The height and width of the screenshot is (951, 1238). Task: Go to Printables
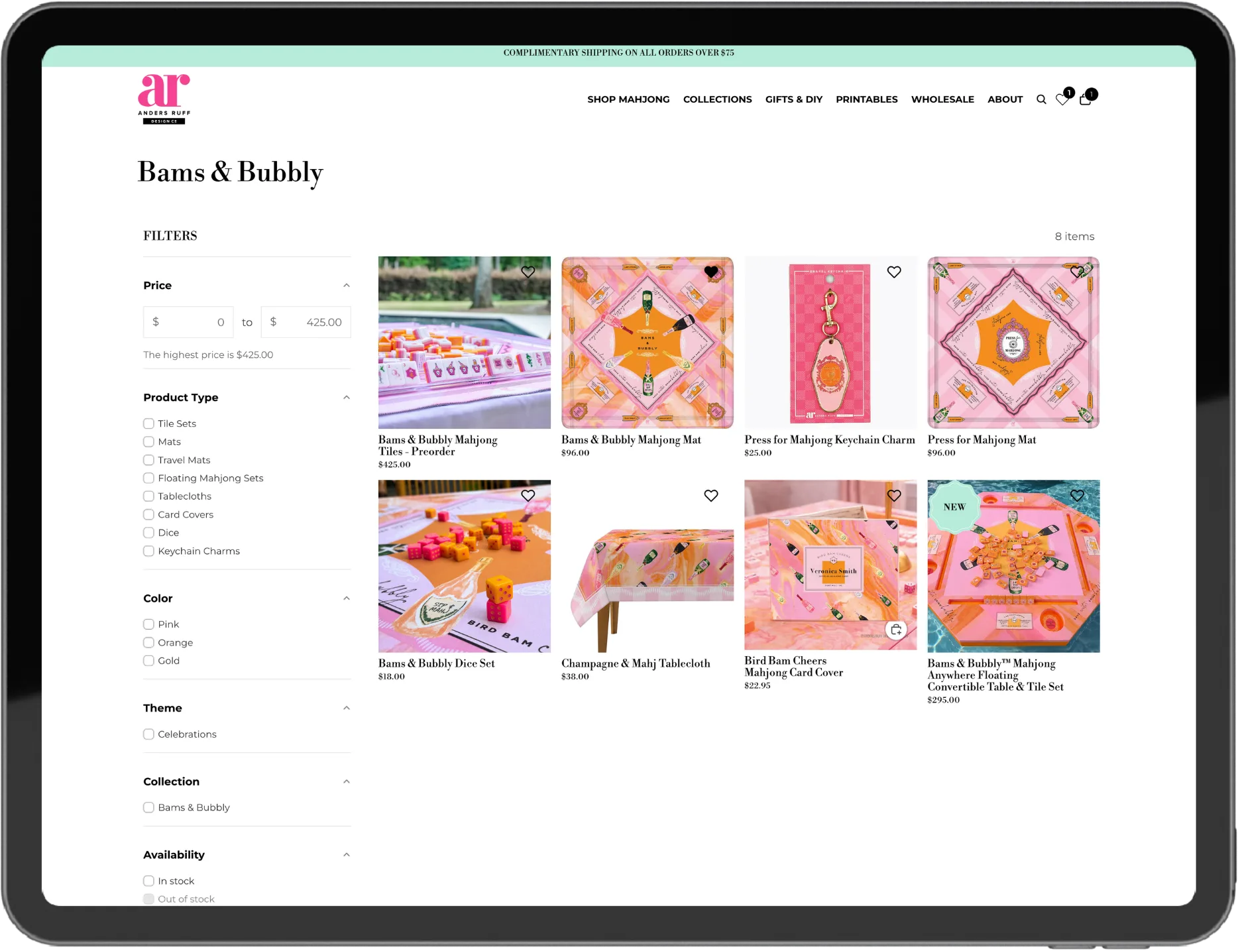[867, 99]
